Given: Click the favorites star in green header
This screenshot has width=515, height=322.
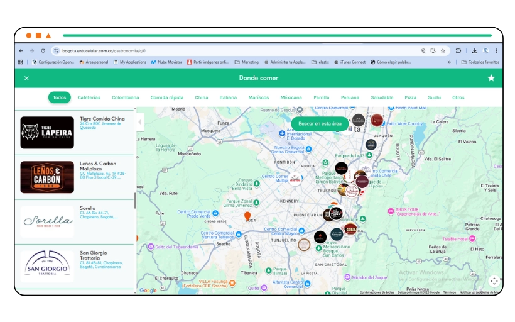Looking at the screenshot, I should 491,78.
